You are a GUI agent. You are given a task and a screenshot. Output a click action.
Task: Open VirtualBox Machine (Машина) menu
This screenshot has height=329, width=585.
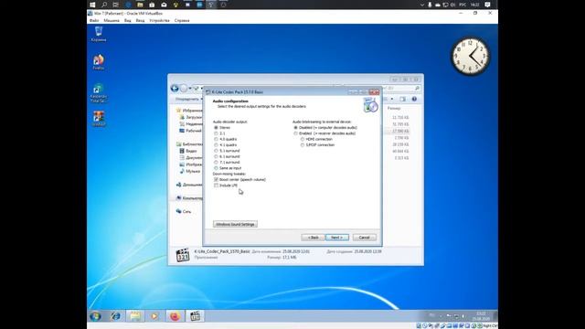pyautogui.click(x=112, y=20)
